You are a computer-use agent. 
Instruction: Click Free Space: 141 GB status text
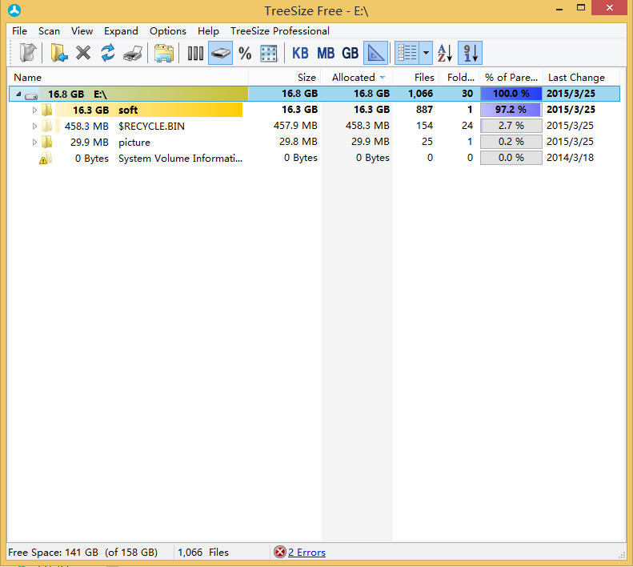(82, 553)
